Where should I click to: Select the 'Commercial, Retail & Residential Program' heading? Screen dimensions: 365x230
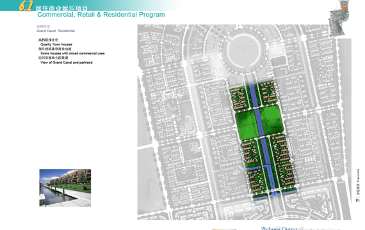pos(101,15)
